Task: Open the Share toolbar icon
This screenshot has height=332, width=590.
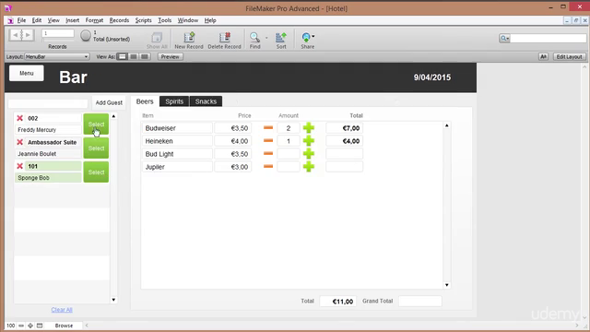Action: (307, 37)
